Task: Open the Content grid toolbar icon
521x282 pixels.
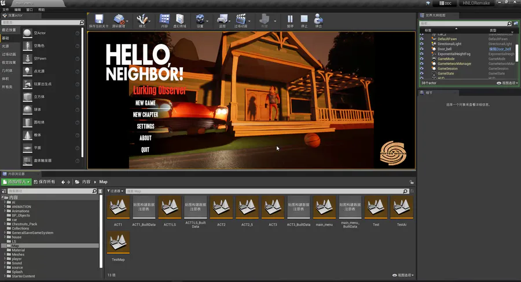Action: tap(164, 19)
